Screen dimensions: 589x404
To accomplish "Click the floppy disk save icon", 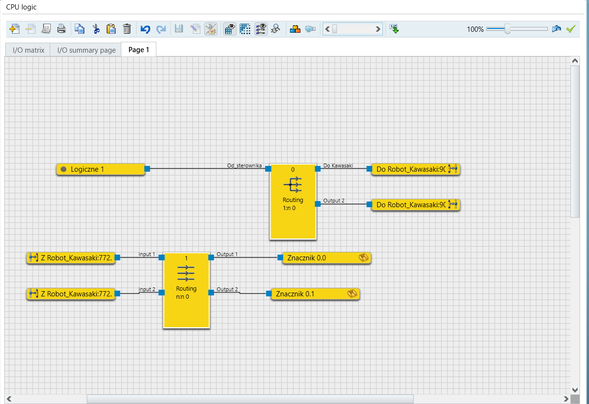I will click(179, 29).
